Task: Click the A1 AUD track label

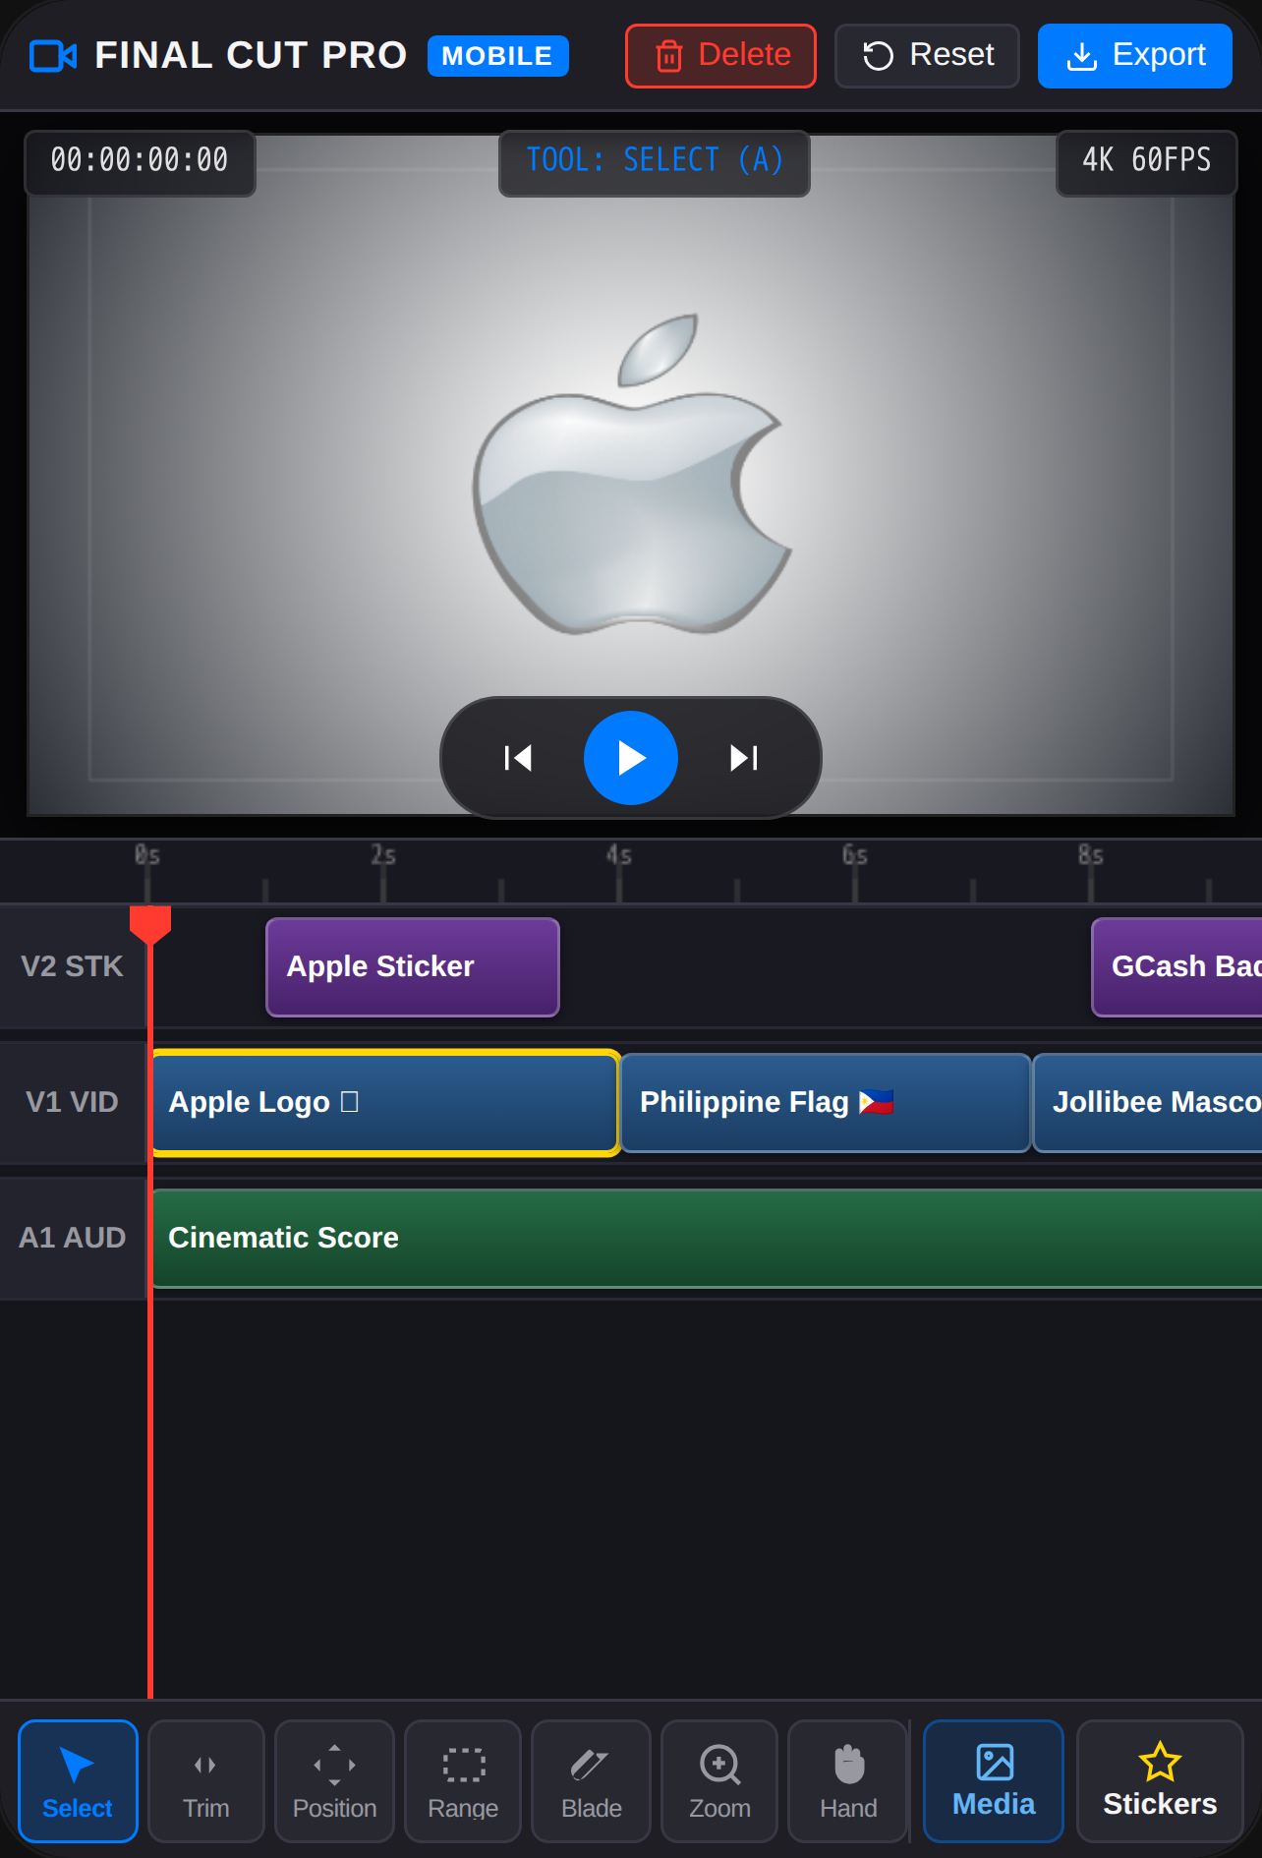Action: tap(73, 1238)
